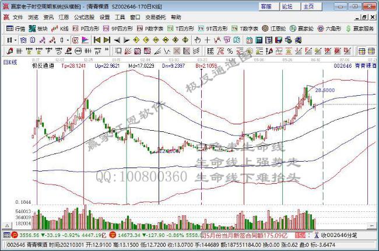Open 赢家服务 with the dollar icon
This screenshot has height=251, width=379.
pyautogui.click(x=360, y=29)
